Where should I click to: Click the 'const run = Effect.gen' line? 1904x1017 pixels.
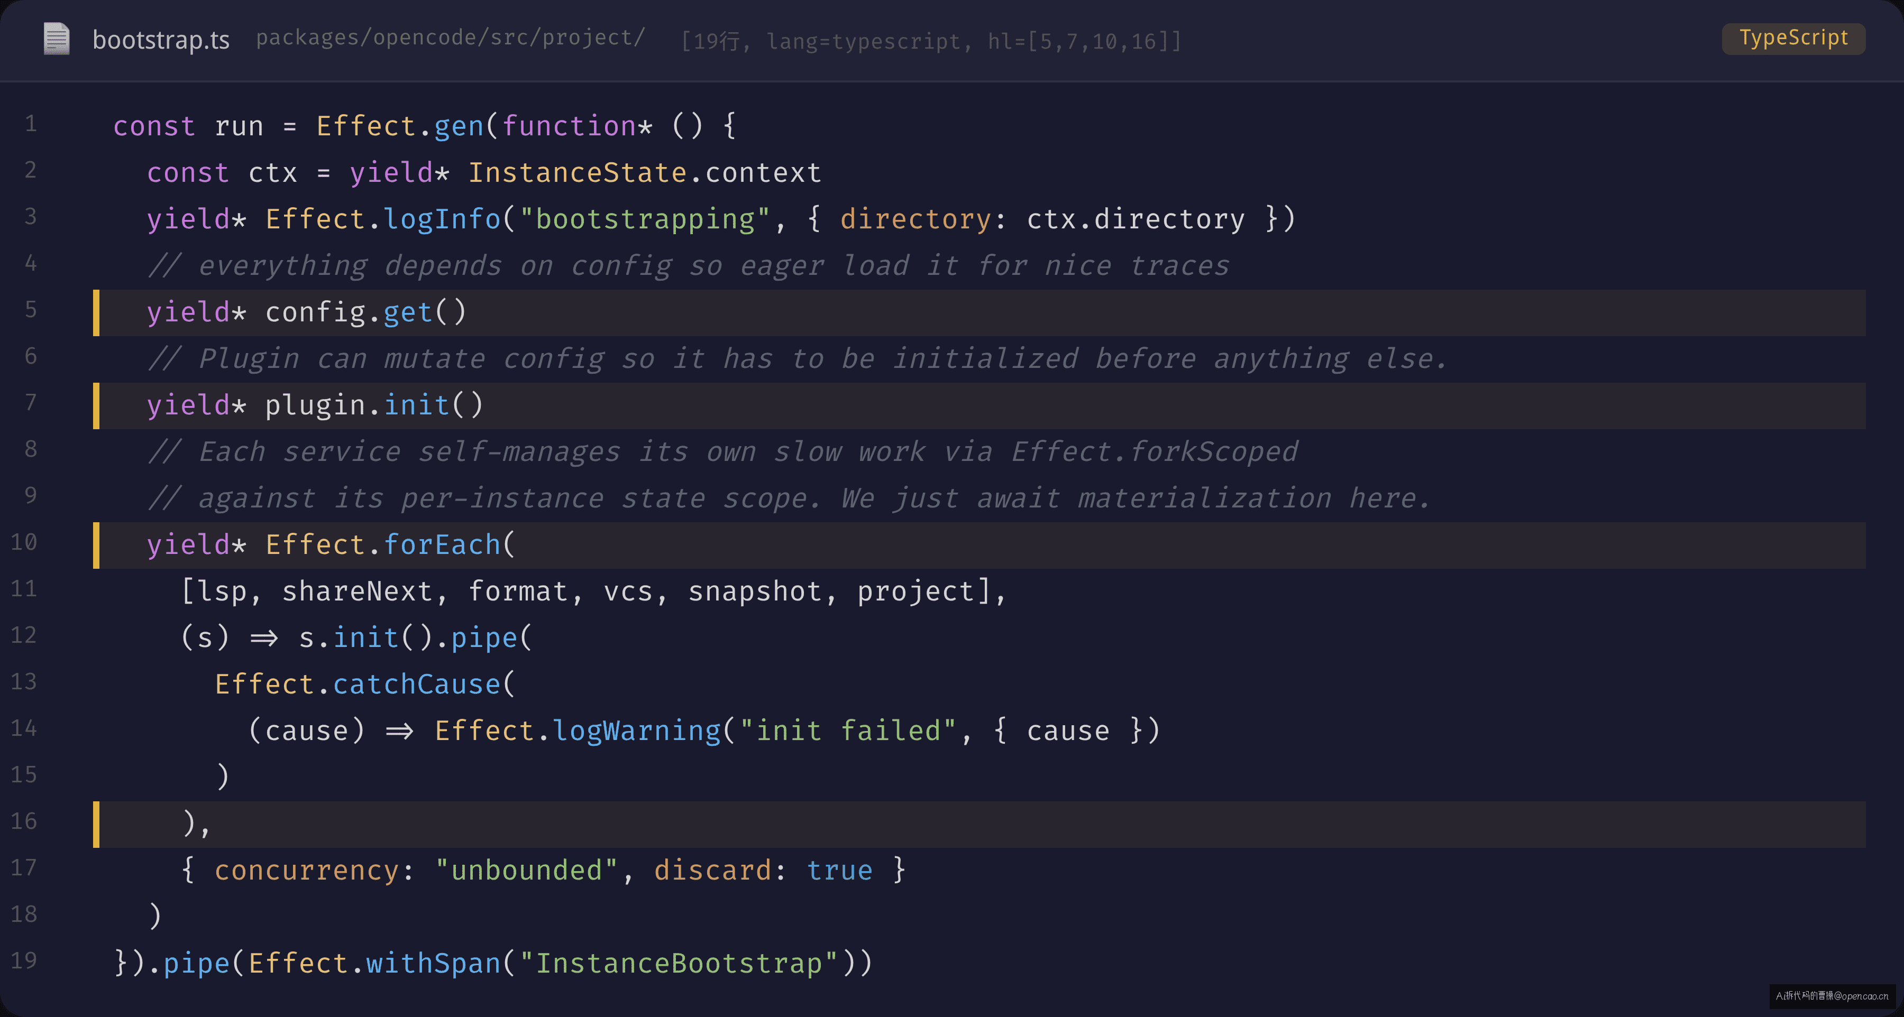coord(425,126)
